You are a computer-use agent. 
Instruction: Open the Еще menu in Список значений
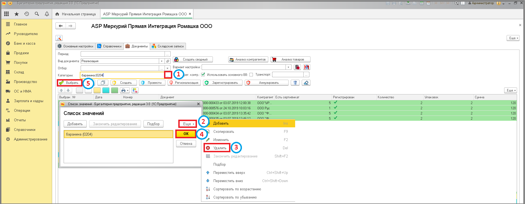click(188, 124)
